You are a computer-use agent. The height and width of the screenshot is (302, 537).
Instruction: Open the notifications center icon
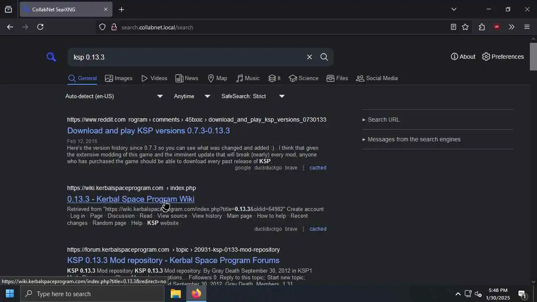522,294
